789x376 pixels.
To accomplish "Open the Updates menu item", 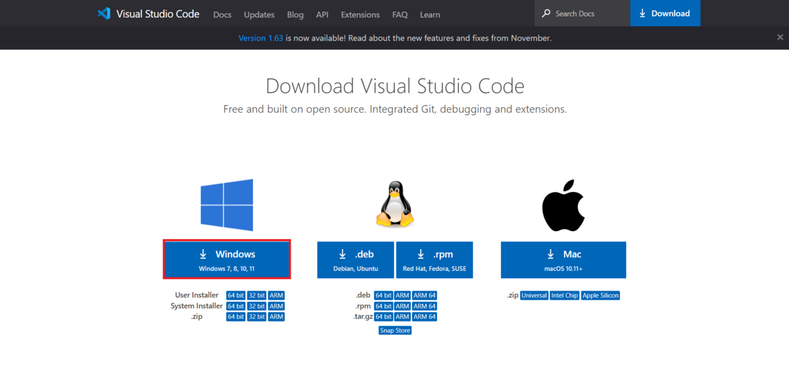I will (x=259, y=14).
